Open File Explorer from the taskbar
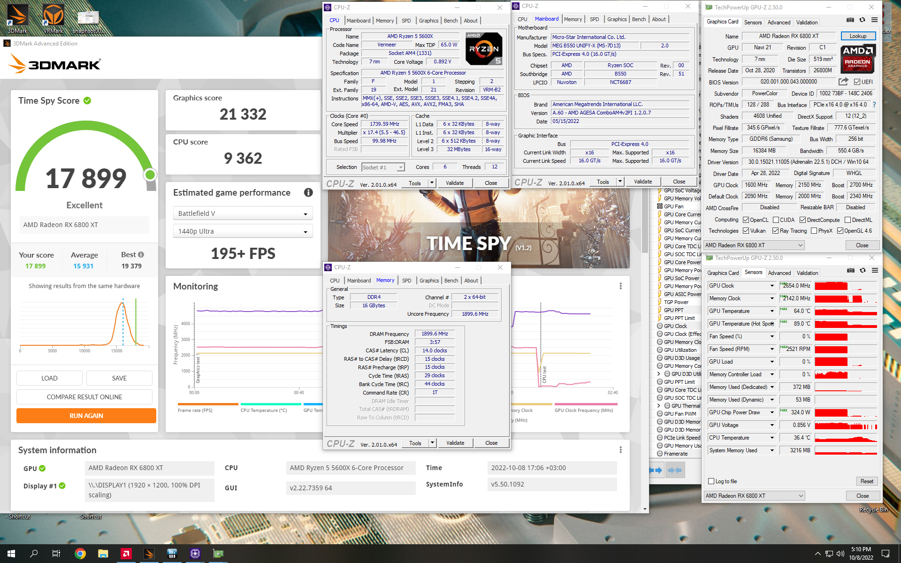 (x=103, y=554)
